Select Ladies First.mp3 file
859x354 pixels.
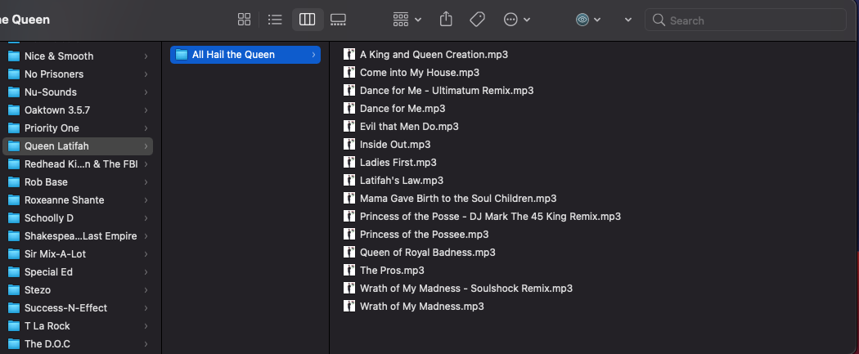tap(398, 163)
